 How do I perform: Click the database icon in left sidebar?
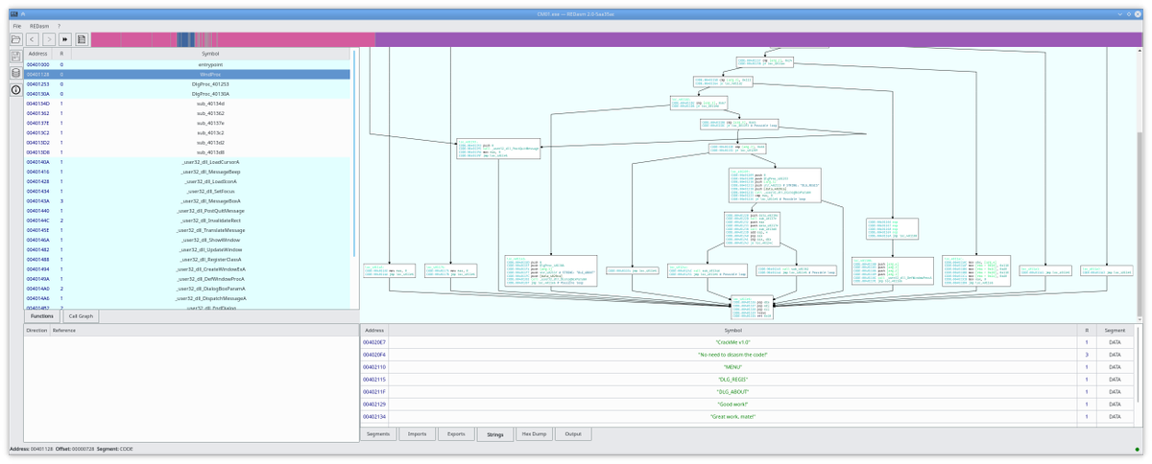coord(15,73)
